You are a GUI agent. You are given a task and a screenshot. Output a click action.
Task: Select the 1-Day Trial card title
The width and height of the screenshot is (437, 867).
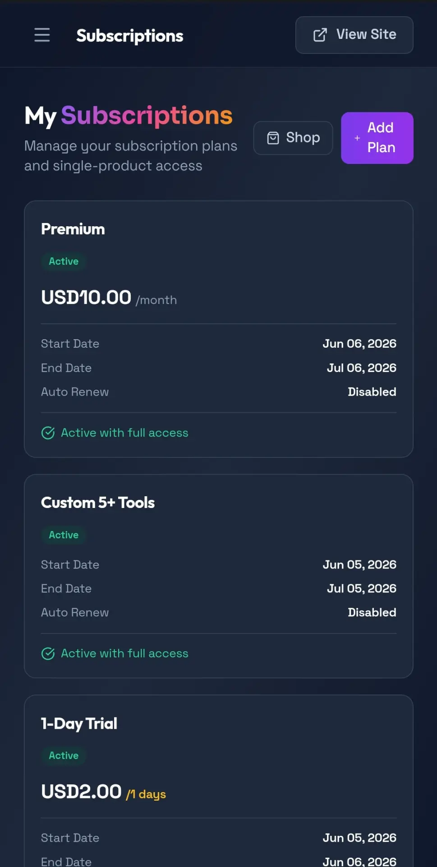click(x=79, y=723)
